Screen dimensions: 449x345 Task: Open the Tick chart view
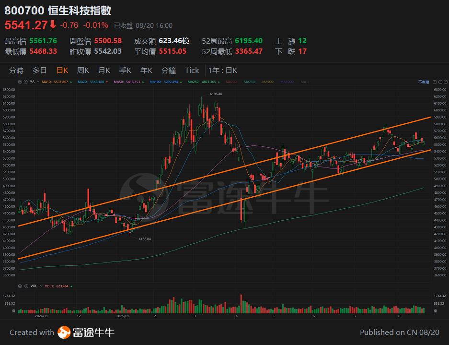[192, 71]
